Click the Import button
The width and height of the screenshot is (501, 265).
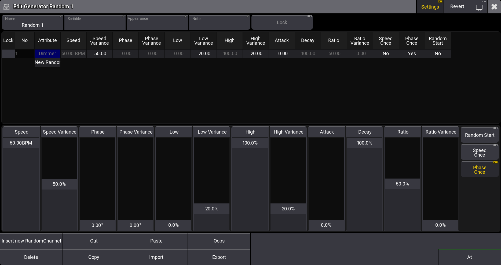click(156, 257)
